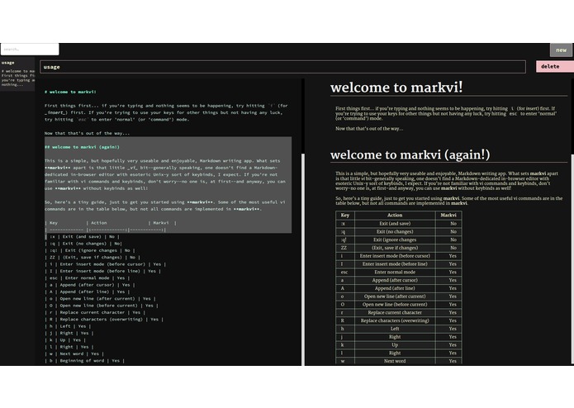The height and width of the screenshot is (408, 574).
Task: Click 'Action' header in preview table
Action: click(395, 216)
